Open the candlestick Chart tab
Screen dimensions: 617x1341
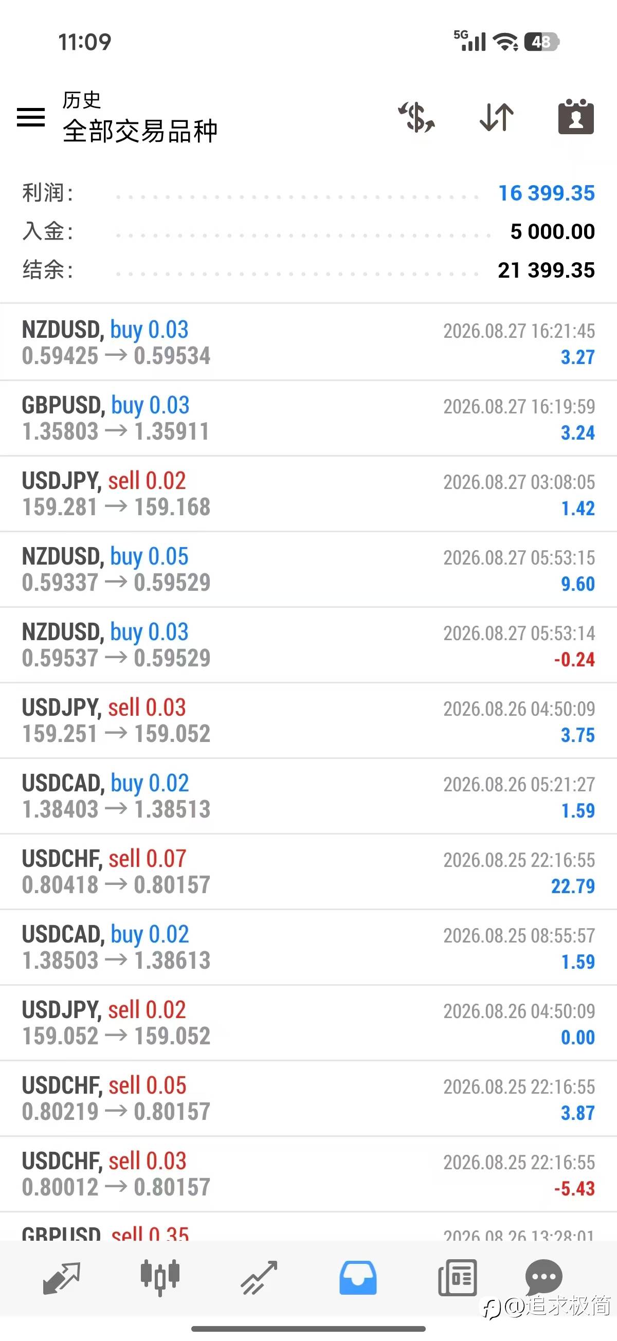pos(160,1277)
